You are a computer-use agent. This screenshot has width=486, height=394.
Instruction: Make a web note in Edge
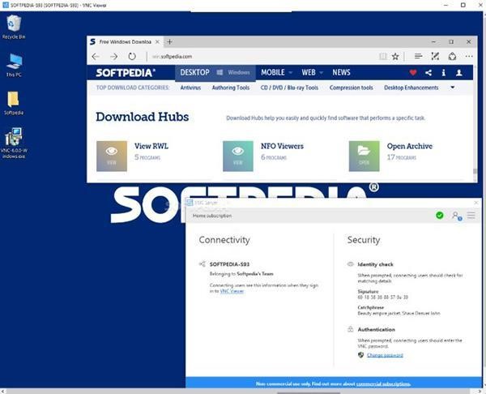tap(435, 56)
